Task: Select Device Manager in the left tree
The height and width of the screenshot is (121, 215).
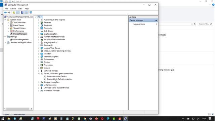Action: coord(20,34)
